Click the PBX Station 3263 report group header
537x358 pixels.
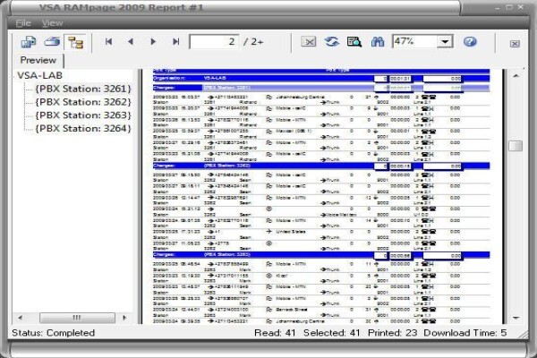pyautogui.click(x=321, y=255)
